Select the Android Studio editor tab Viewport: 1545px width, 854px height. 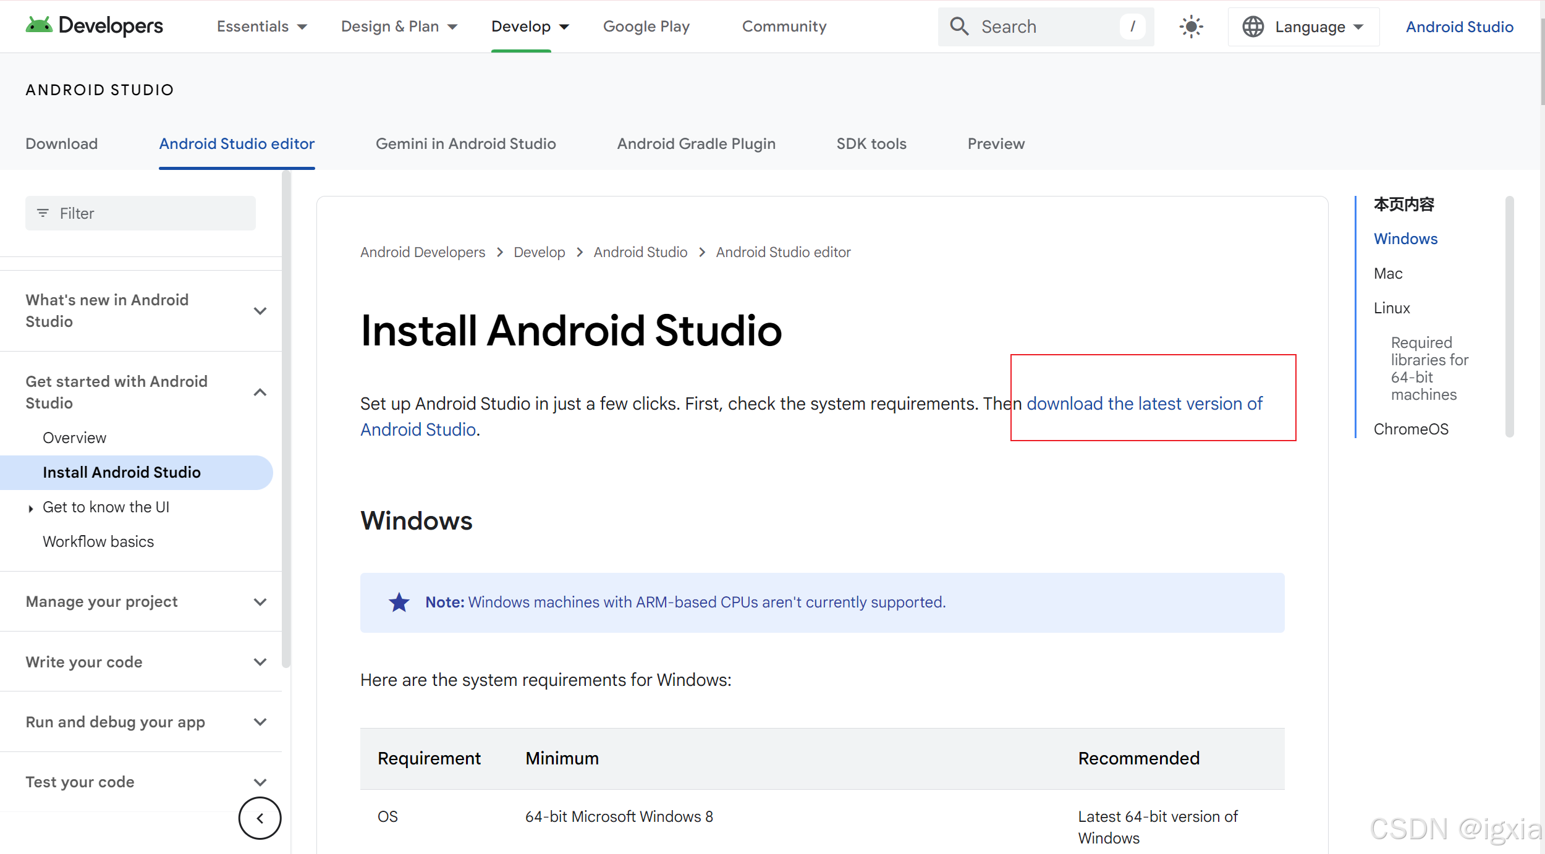point(237,143)
